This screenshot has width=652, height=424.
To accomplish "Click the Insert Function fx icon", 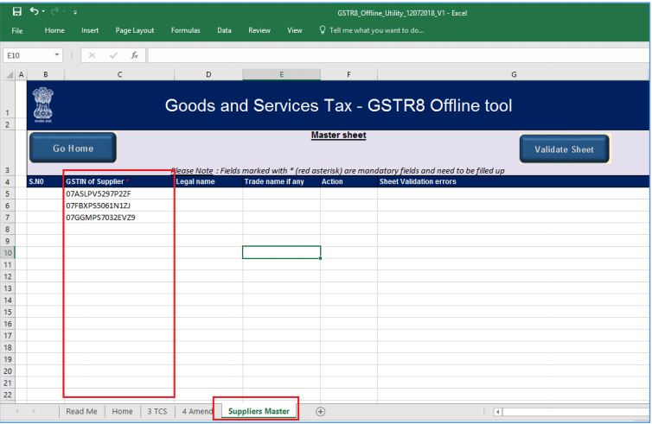I will 134,55.
